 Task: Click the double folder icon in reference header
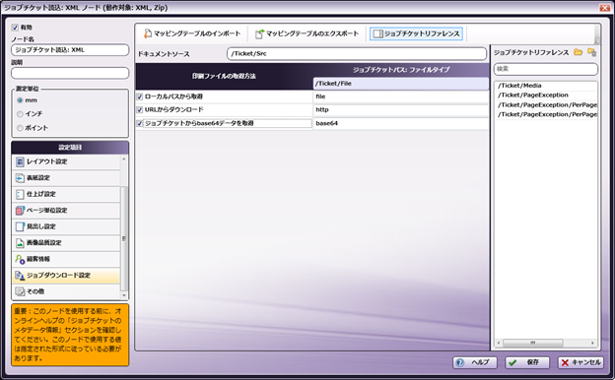coord(591,52)
